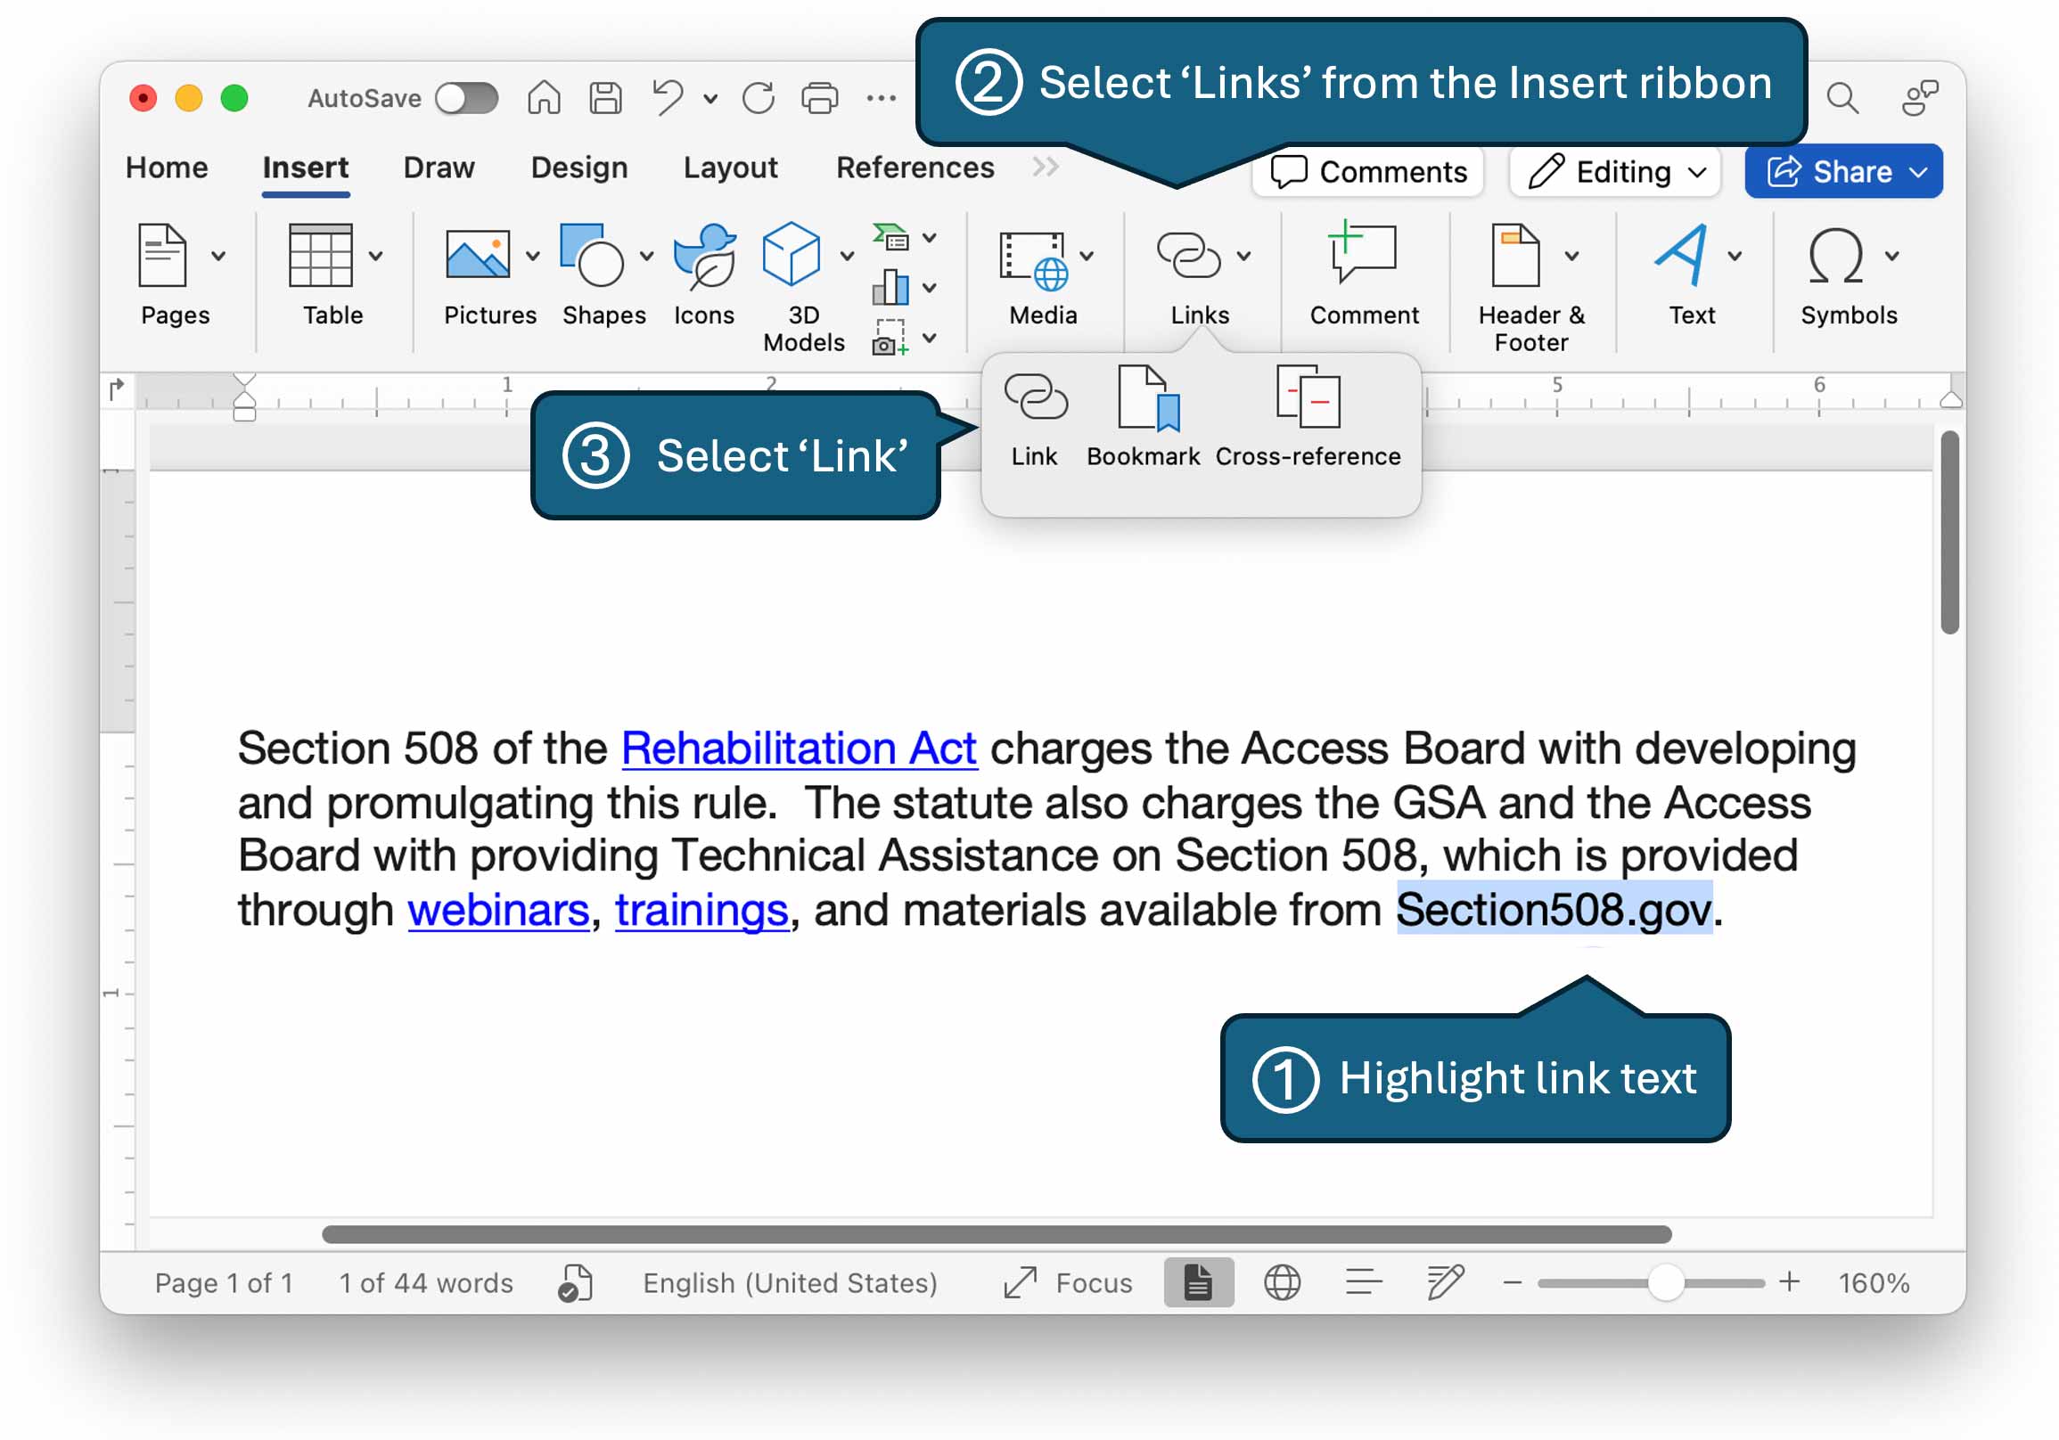The height and width of the screenshot is (1440, 2059).
Task: Click the Shapes icon
Action: coord(591,255)
